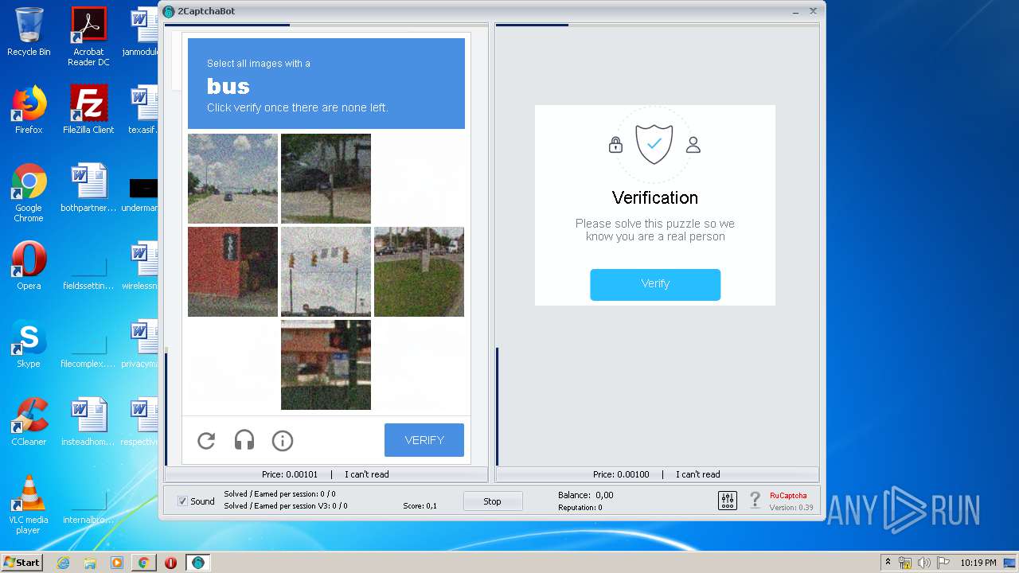Launch Opera from the desktop
The height and width of the screenshot is (573, 1019).
click(x=29, y=266)
